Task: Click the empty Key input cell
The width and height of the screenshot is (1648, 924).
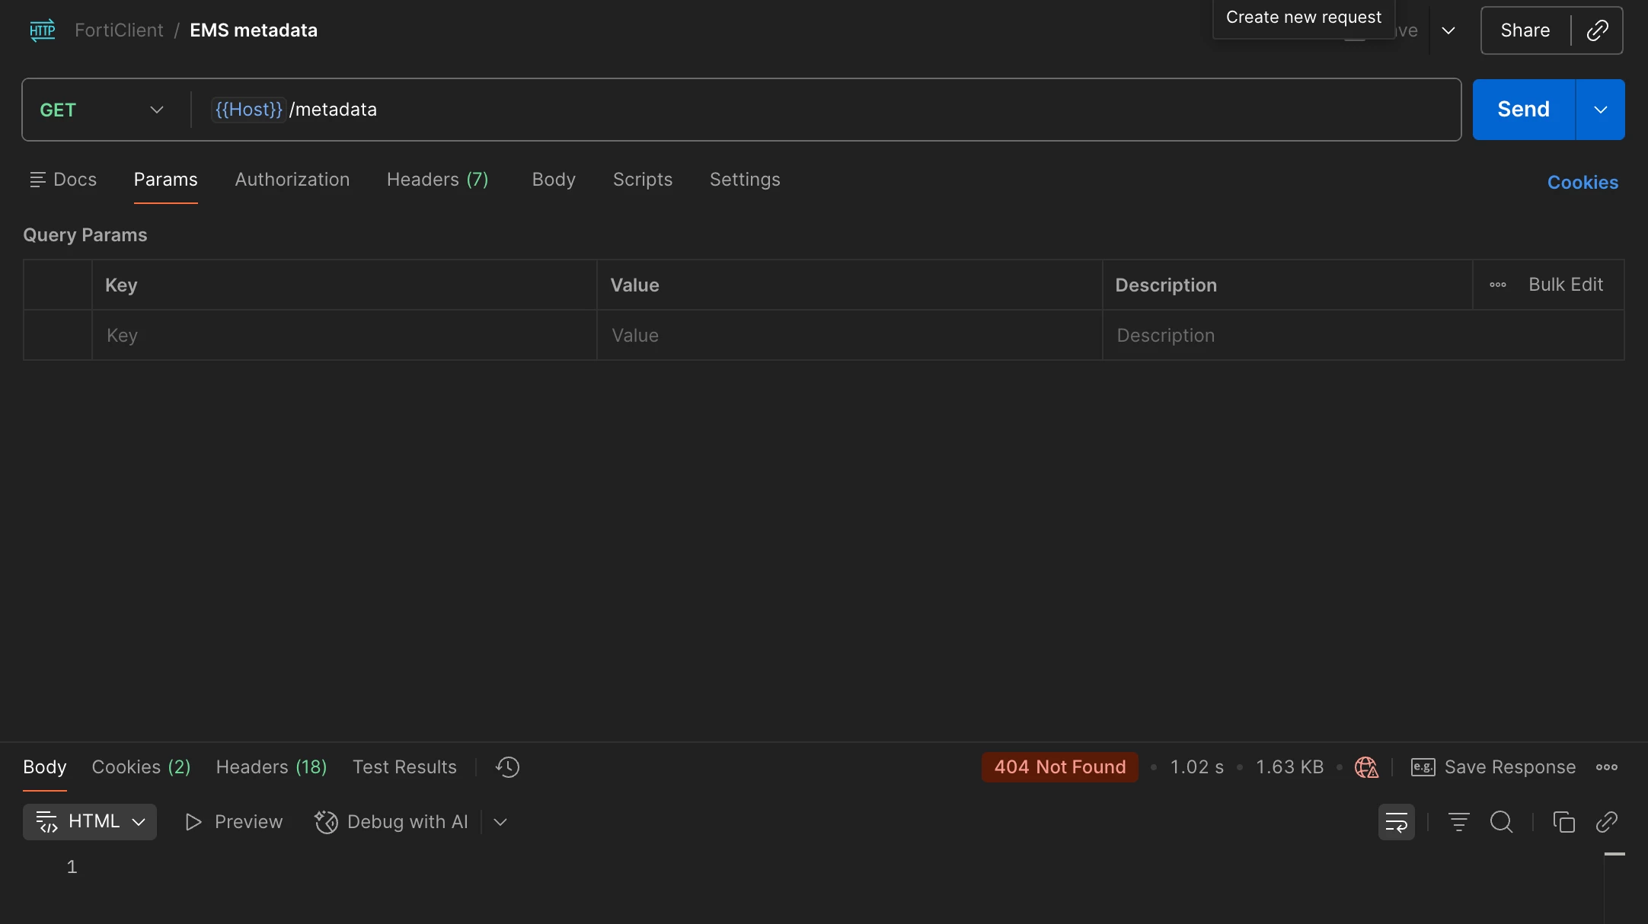Action: coord(344,335)
